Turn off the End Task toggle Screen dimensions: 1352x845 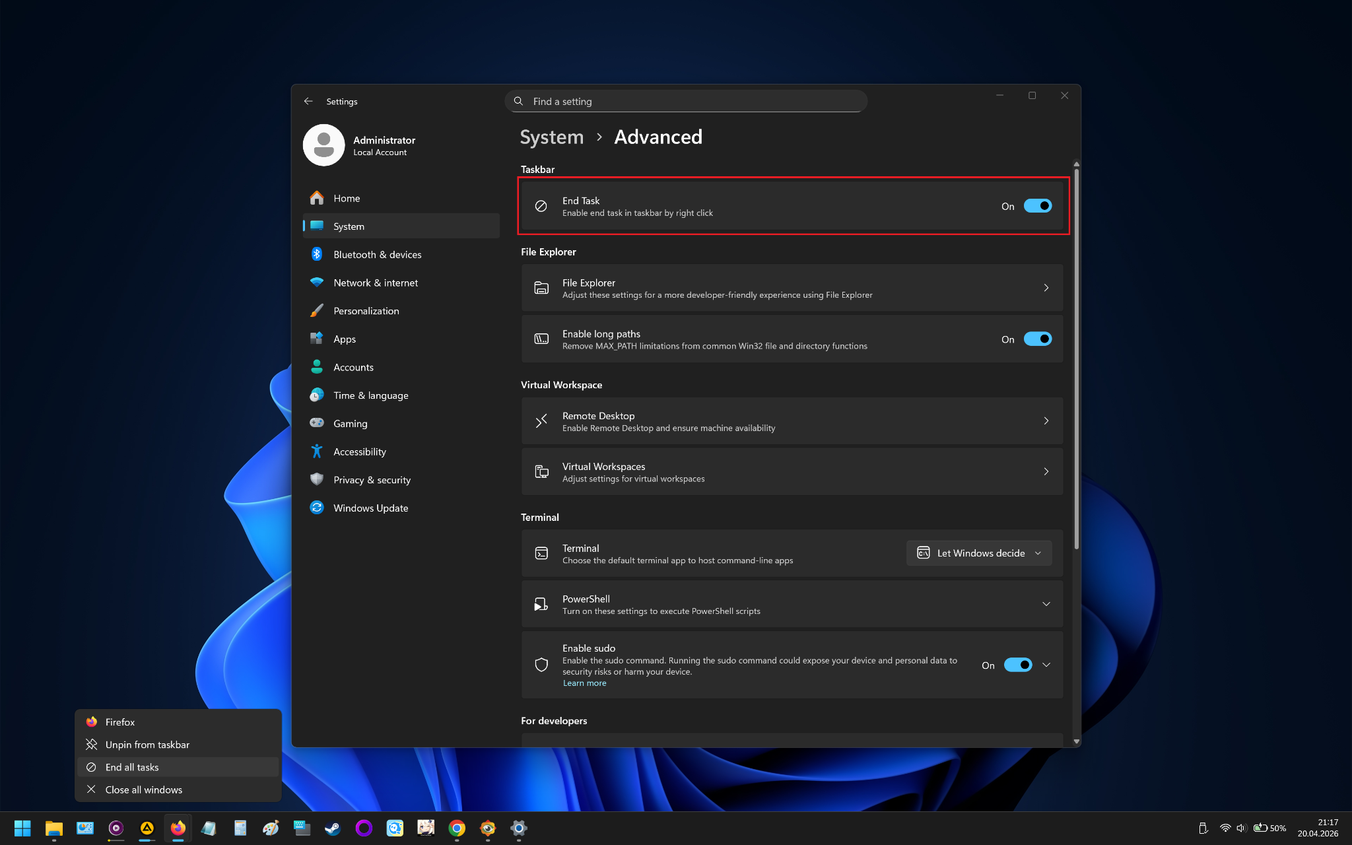(x=1038, y=206)
